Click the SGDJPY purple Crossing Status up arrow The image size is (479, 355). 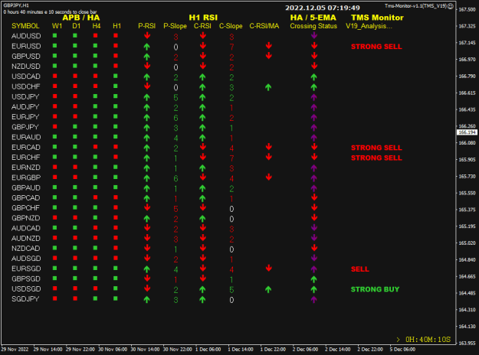click(313, 299)
